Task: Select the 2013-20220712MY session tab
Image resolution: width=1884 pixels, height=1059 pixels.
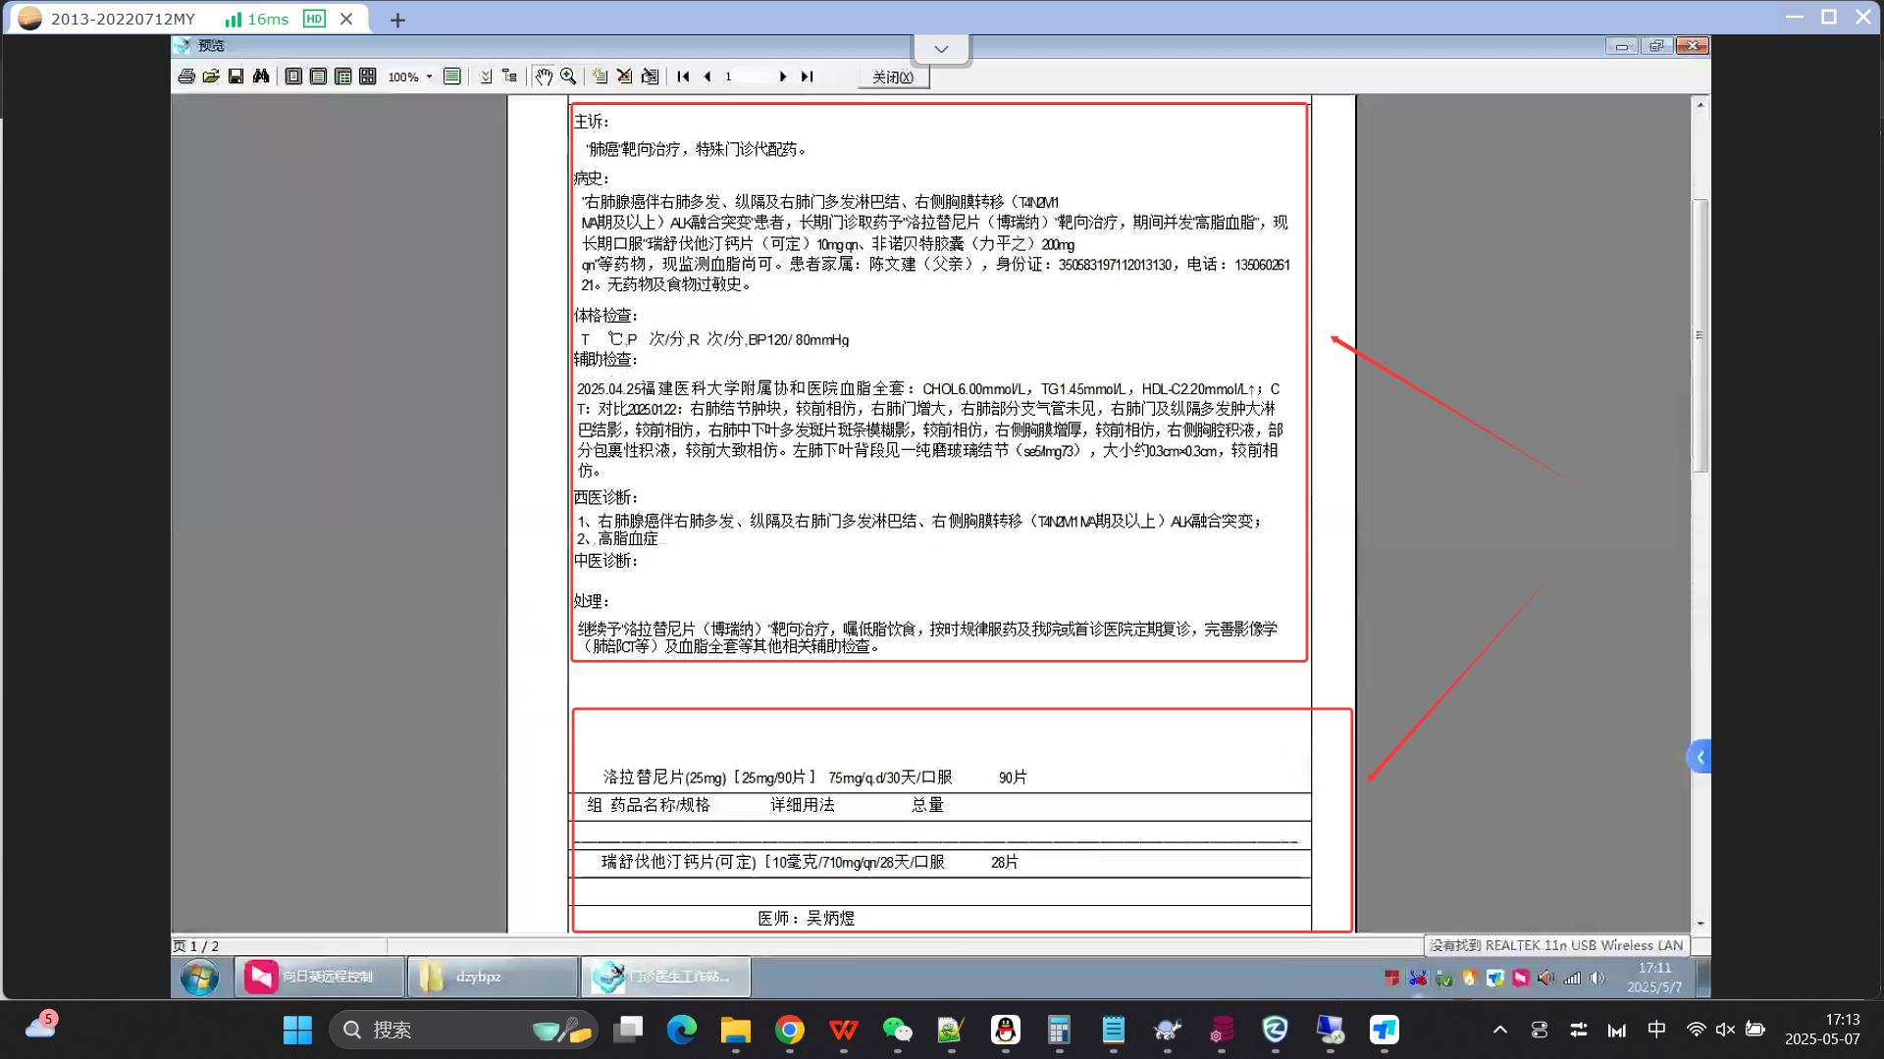Action: click(123, 19)
